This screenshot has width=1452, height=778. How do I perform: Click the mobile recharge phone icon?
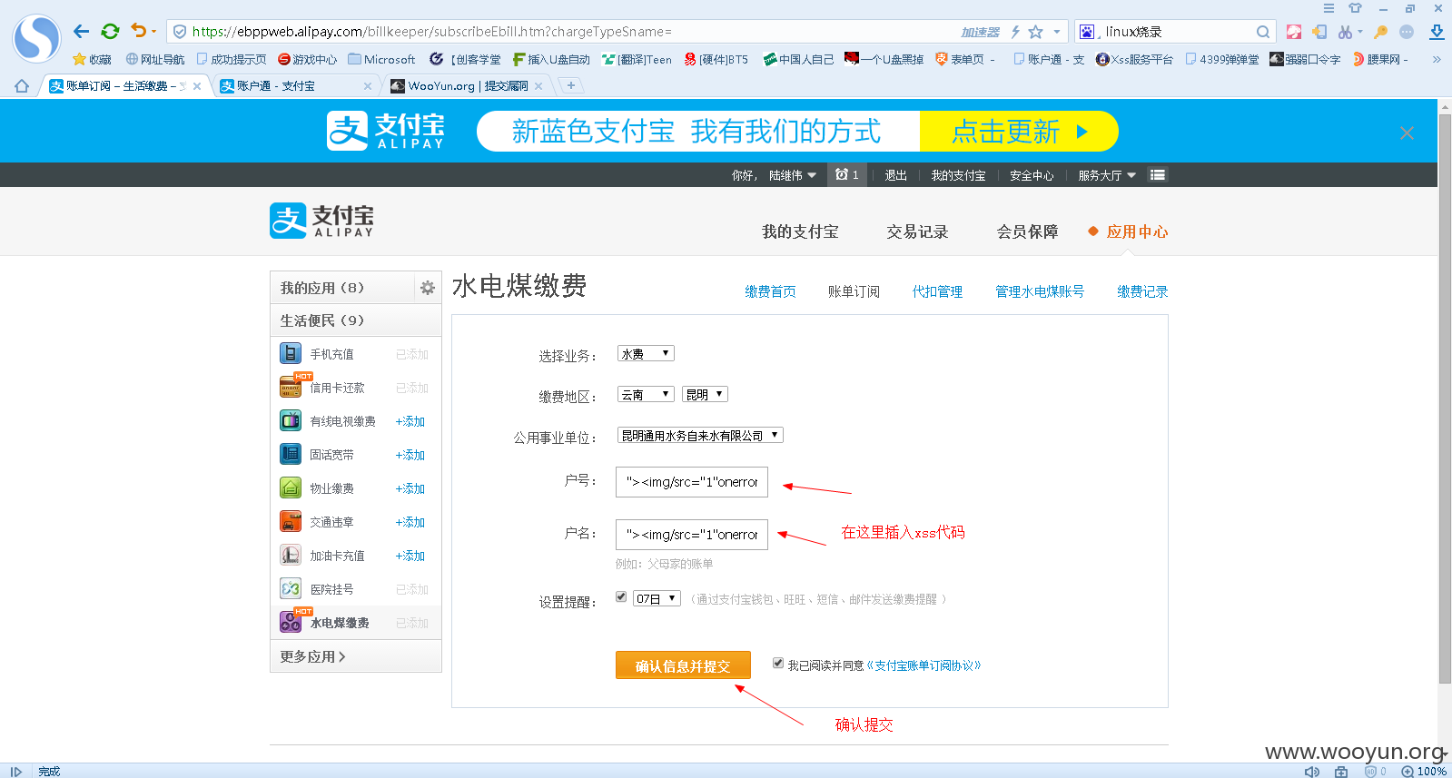(291, 353)
